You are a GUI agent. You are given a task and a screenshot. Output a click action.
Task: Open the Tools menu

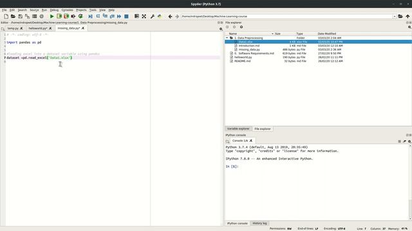[93, 10]
